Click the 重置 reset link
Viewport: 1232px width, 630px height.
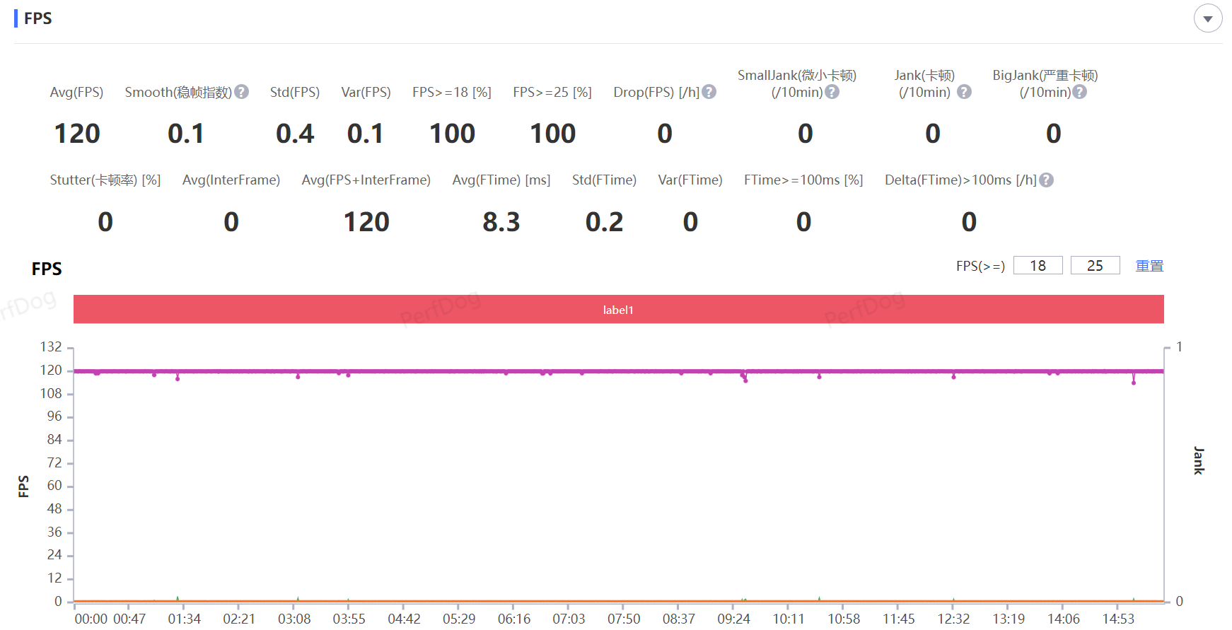click(x=1149, y=266)
